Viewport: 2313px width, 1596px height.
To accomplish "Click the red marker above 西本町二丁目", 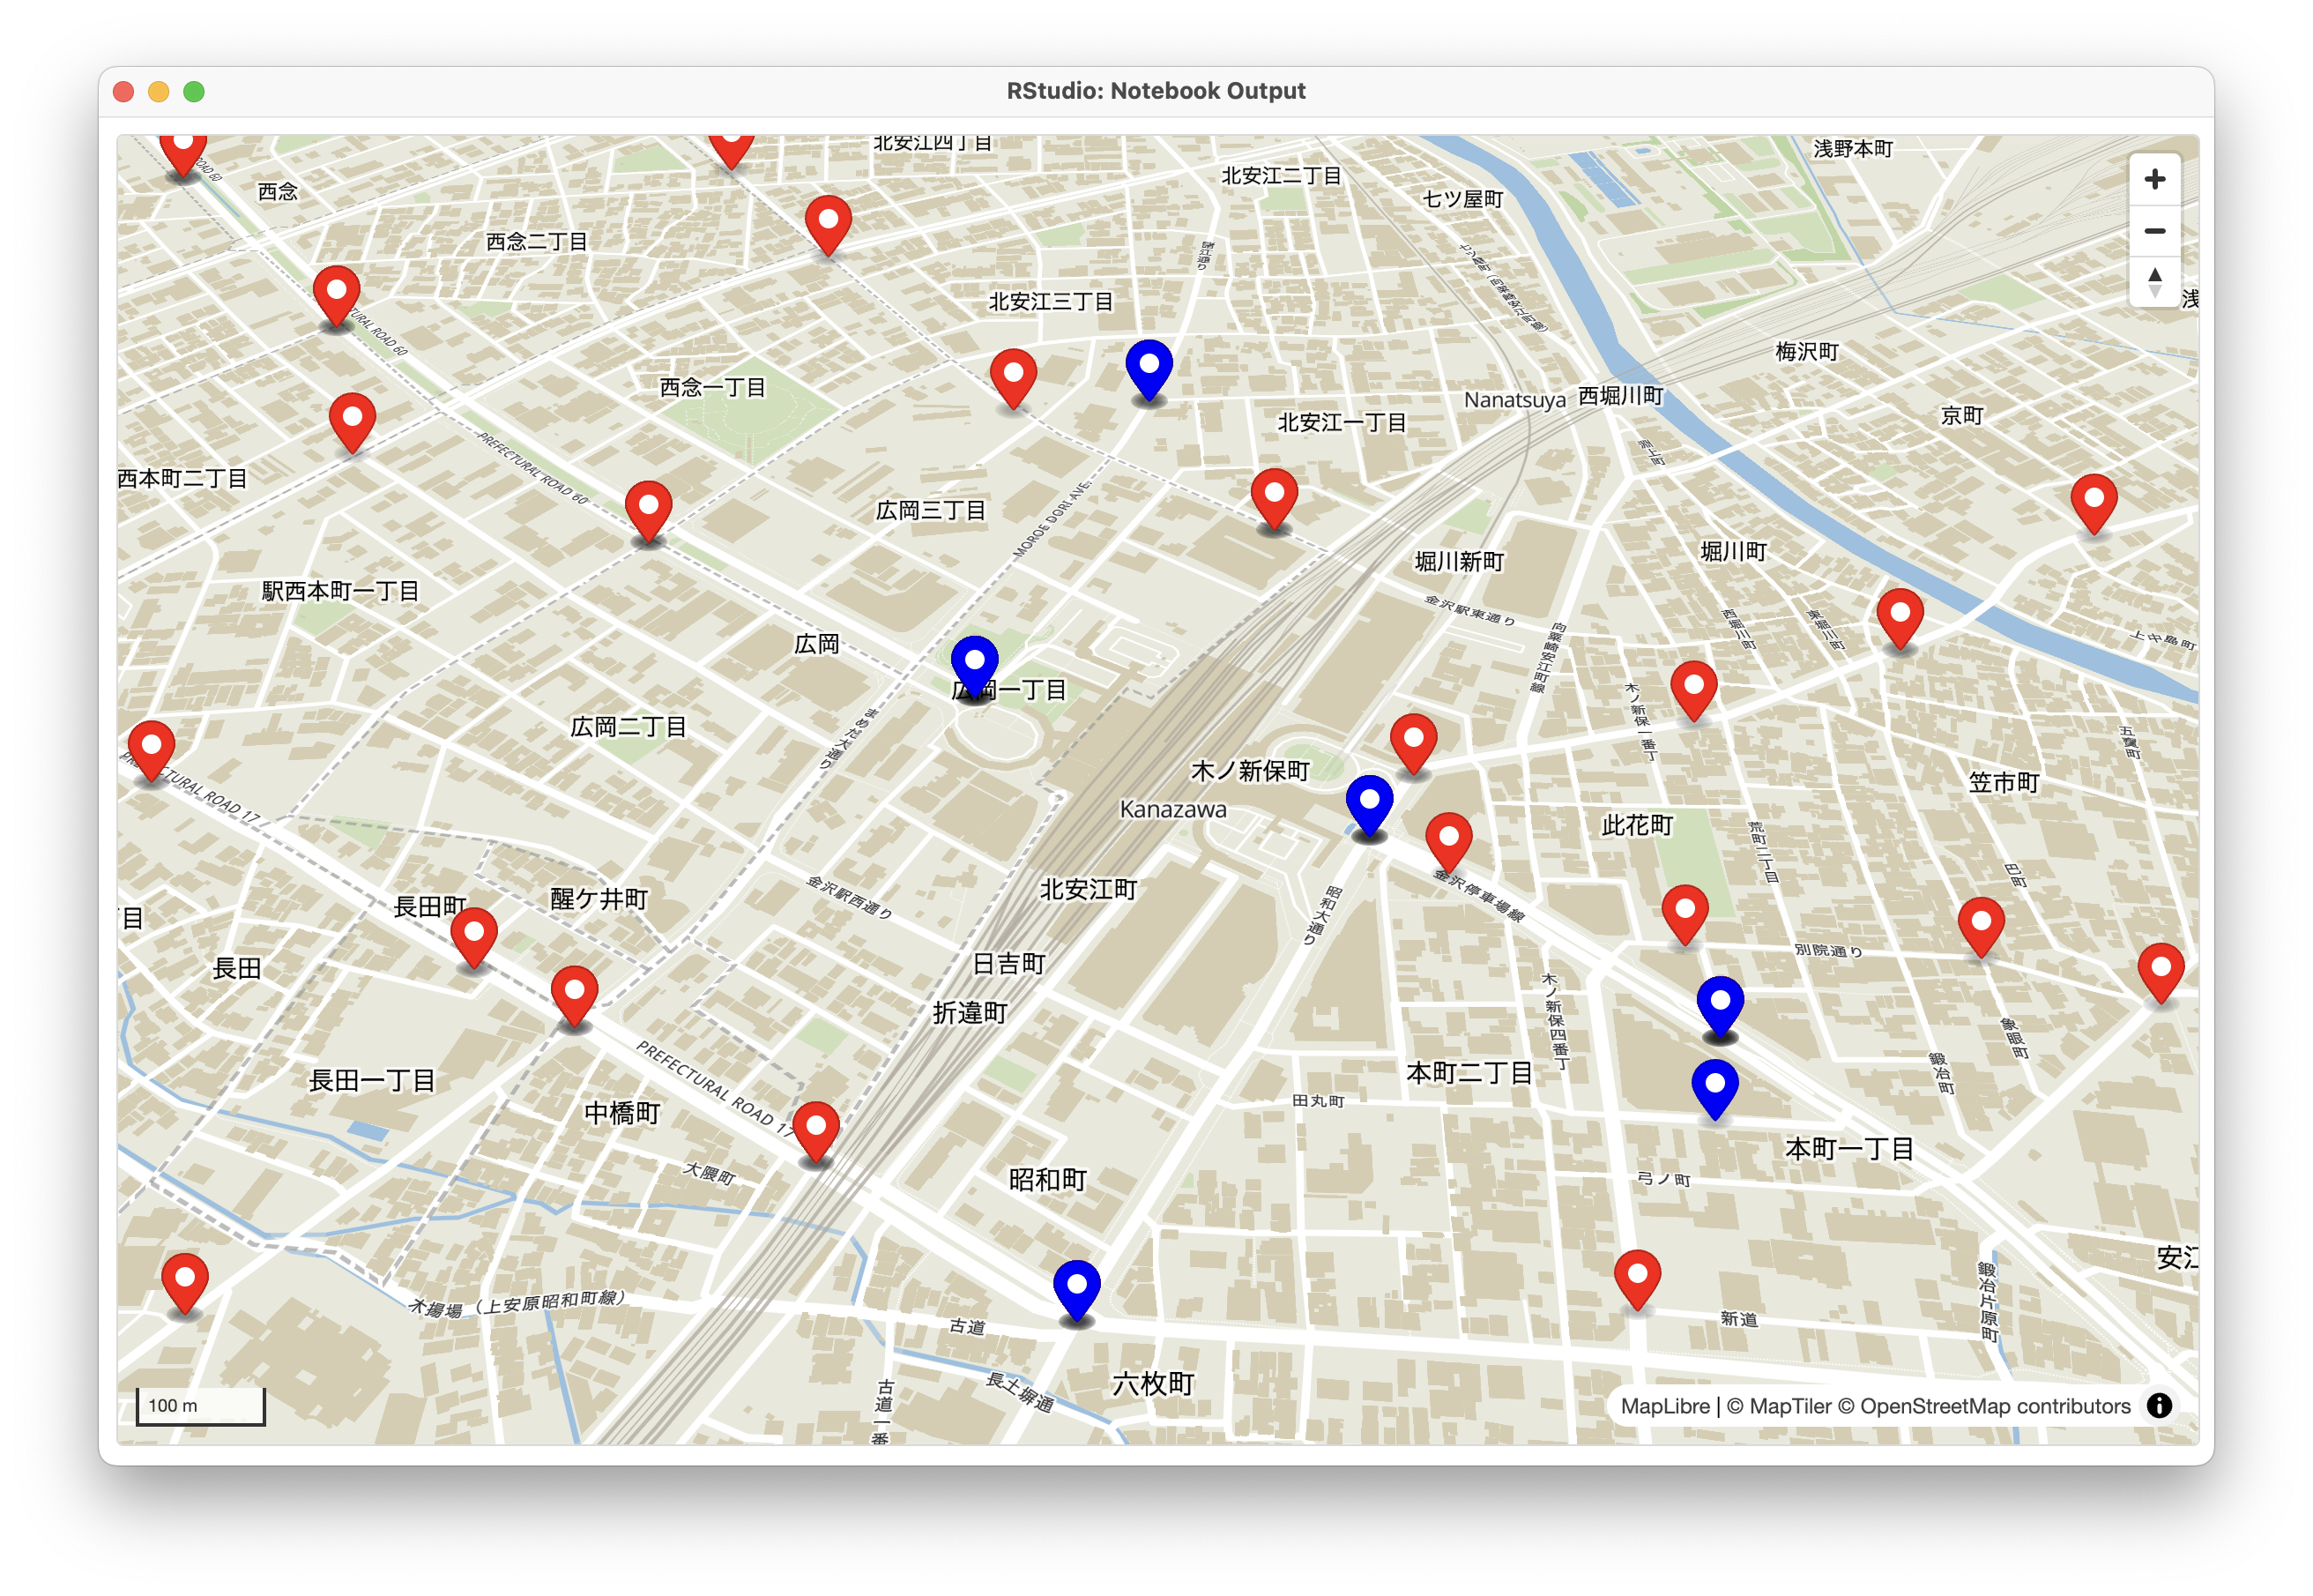I will [x=352, y=423].
